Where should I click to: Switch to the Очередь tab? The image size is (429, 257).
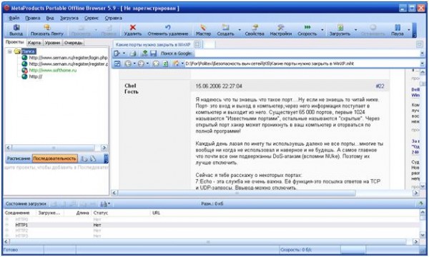[74, 43]
